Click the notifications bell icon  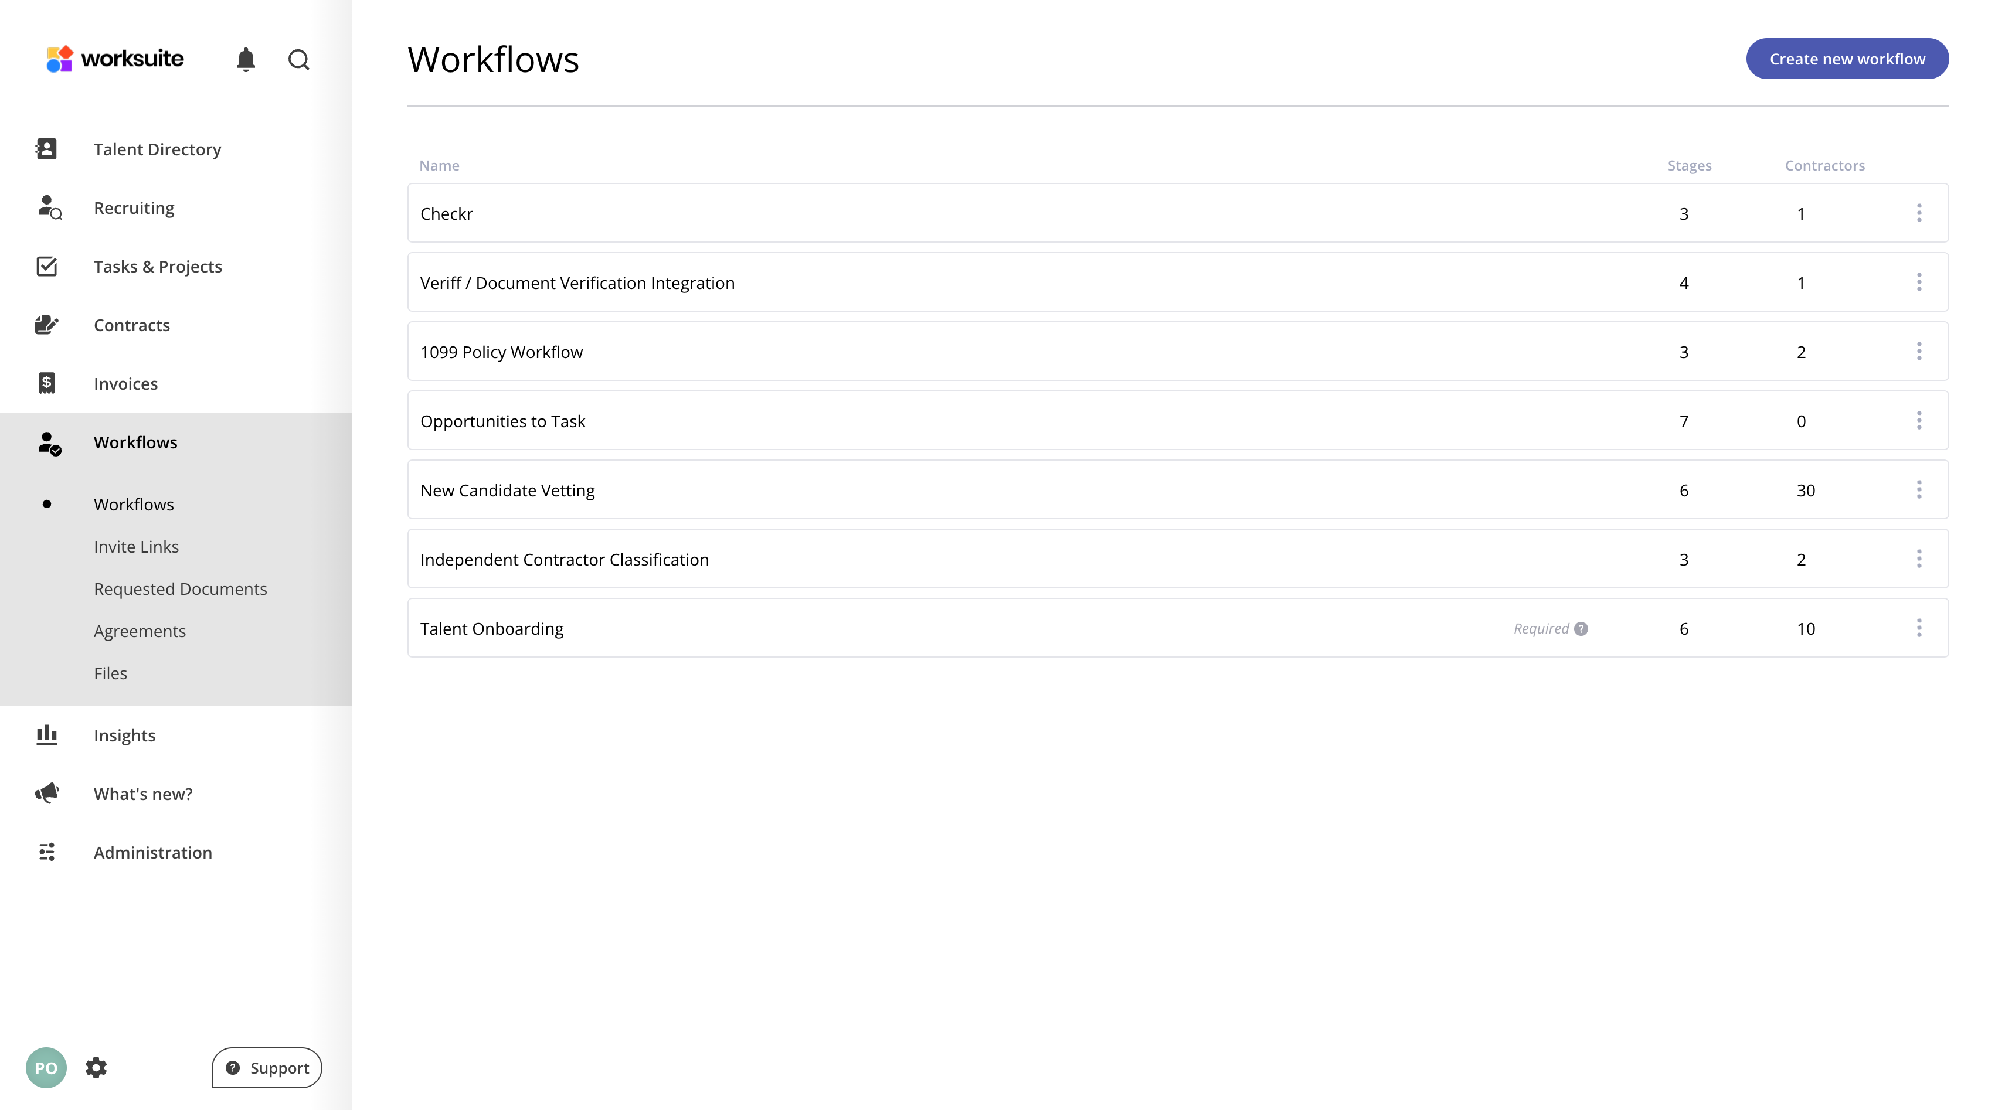point(246,60)
